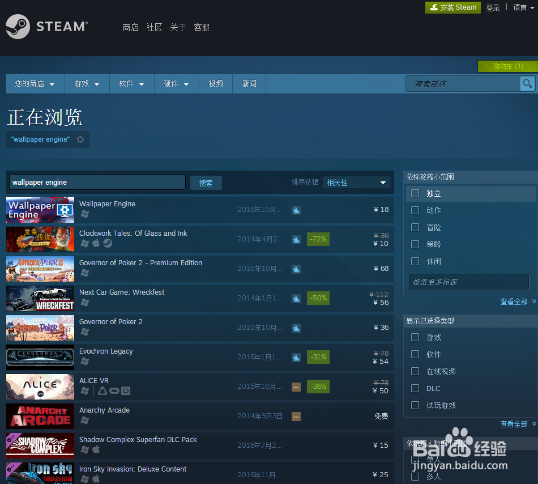Click the Windows icon under Anarchy Arcade
Screen dimensions: 538x484
85,420
